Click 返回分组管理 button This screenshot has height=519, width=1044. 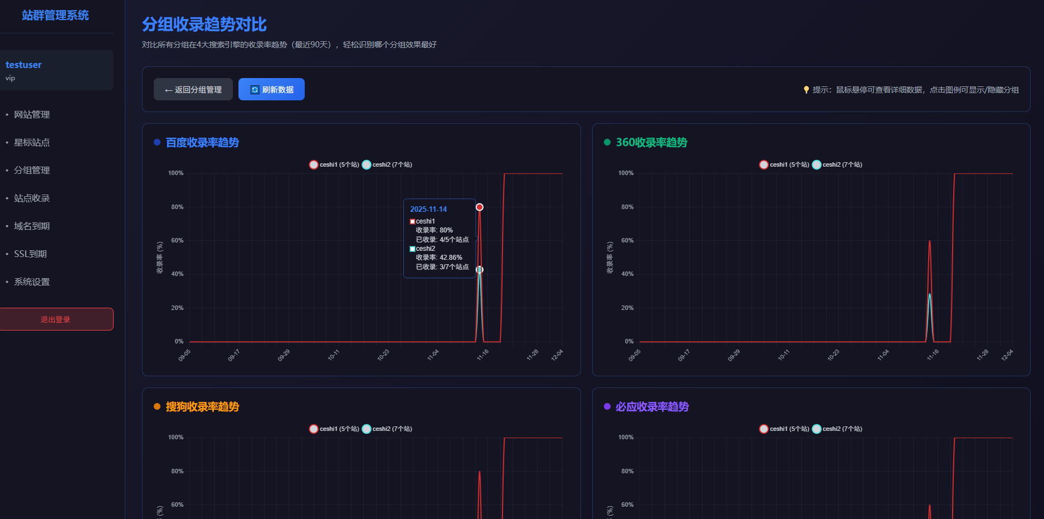tap(193, 90)
